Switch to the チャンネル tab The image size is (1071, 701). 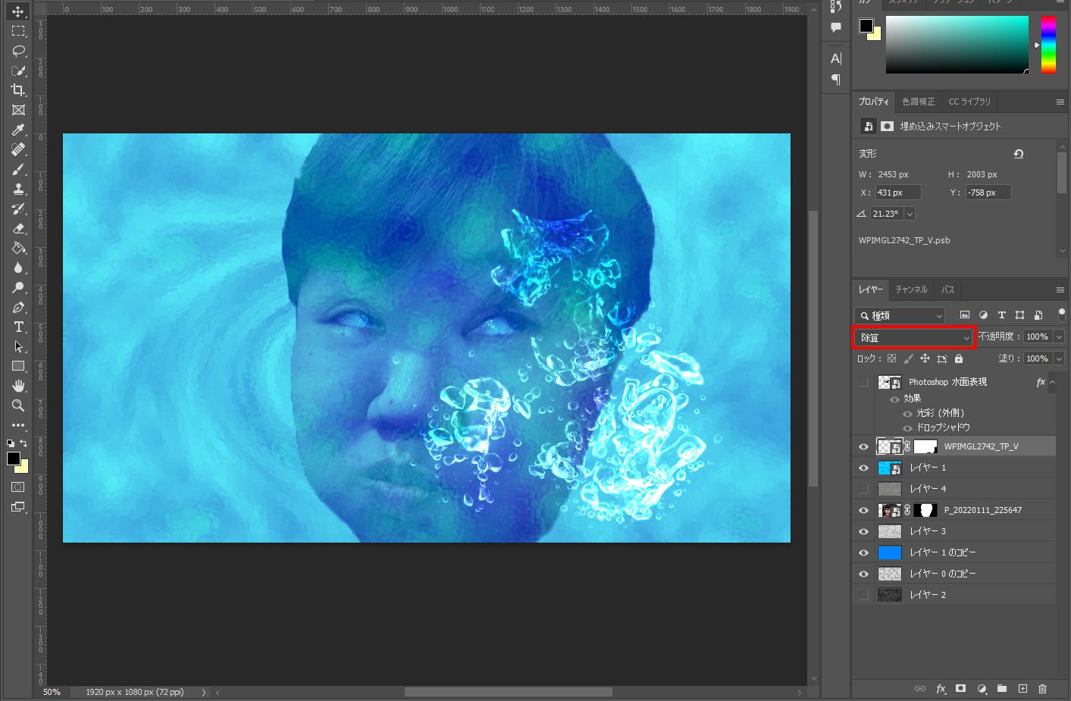coord(911,289)
